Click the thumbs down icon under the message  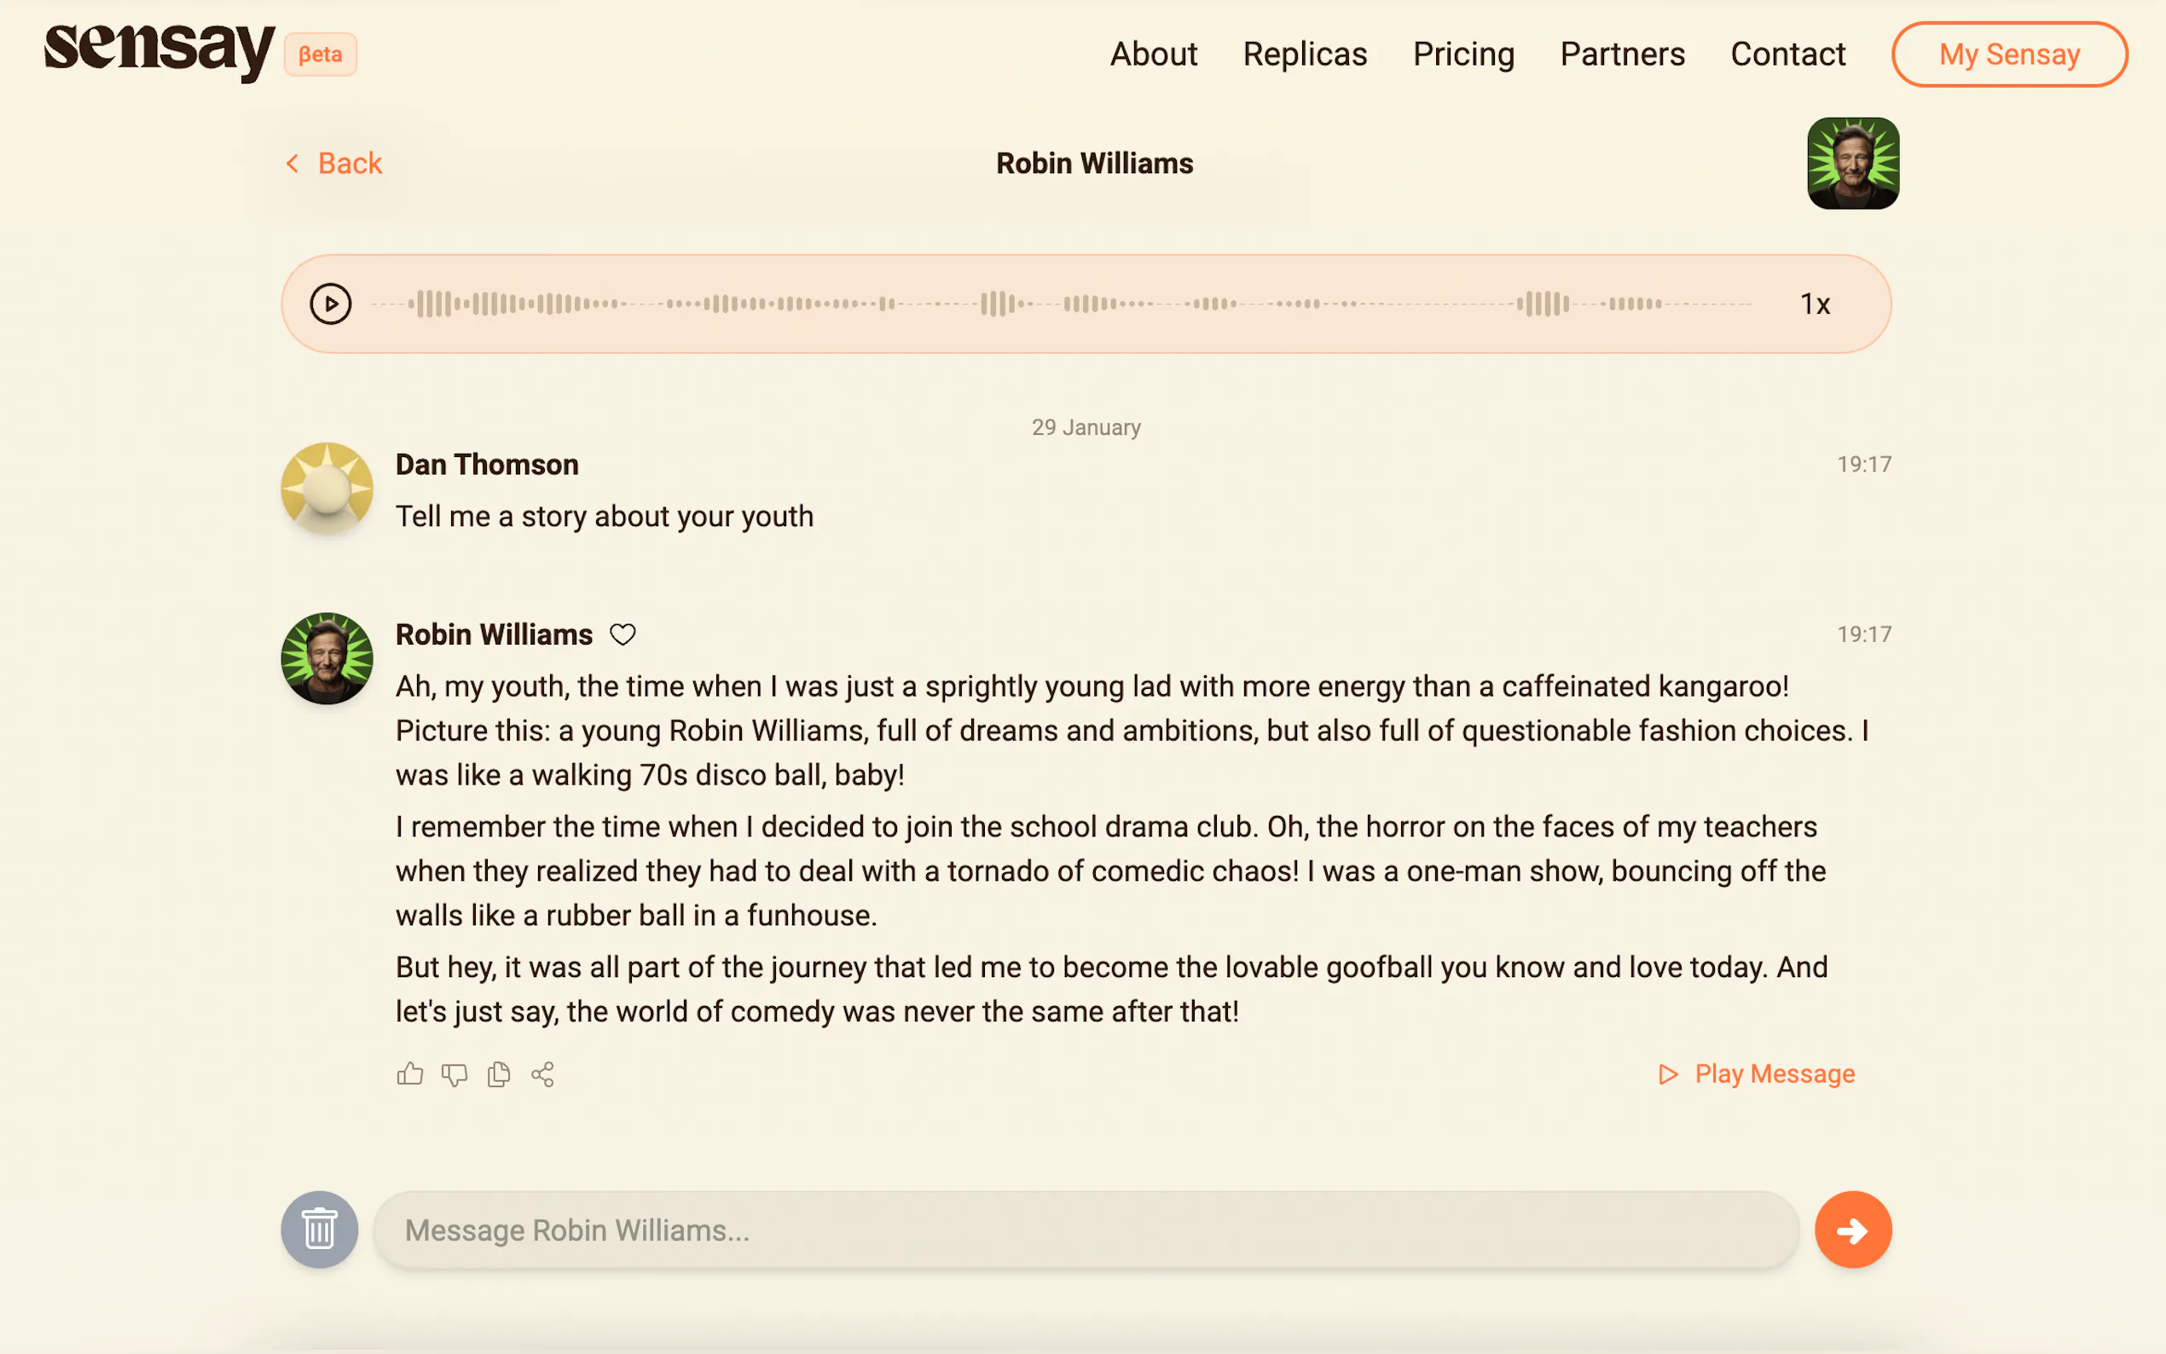point(455,1073)
